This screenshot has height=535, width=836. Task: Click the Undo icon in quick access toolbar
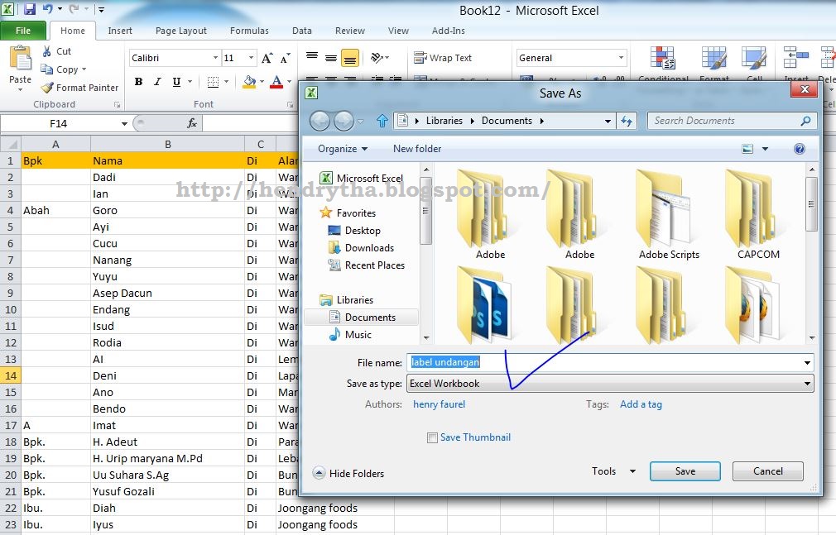48,9
